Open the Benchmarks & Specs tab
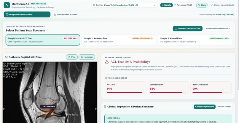239x123 pixels. (66, 15)
